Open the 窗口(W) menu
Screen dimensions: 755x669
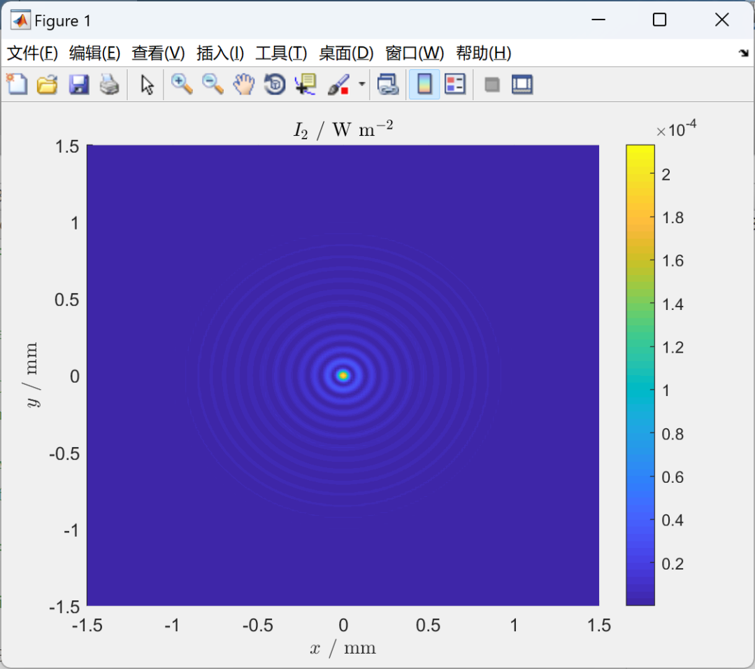tap(415, 53)
